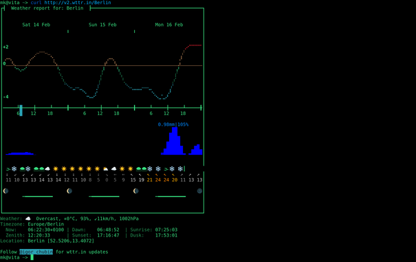Click the leftmost wind icon in weather row
The width and height of the screenshot is (416, 262).
(8, 169)
